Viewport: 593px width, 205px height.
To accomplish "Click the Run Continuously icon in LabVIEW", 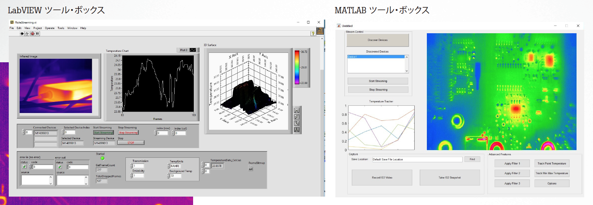I will 27,34.
